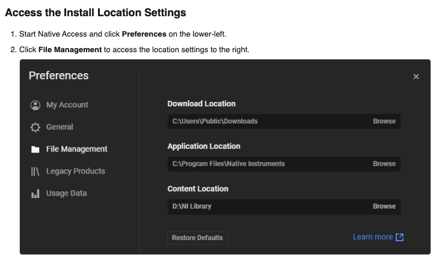The height and width of the screenshot is (255, 448).
Task: Click the D:\NI Library path field
Action: (x=284, y=206)
